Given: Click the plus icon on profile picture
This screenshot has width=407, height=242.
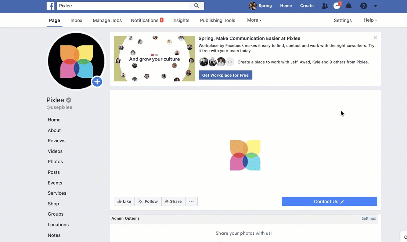Looking at the screenshot, I should (x=97, y=82).
